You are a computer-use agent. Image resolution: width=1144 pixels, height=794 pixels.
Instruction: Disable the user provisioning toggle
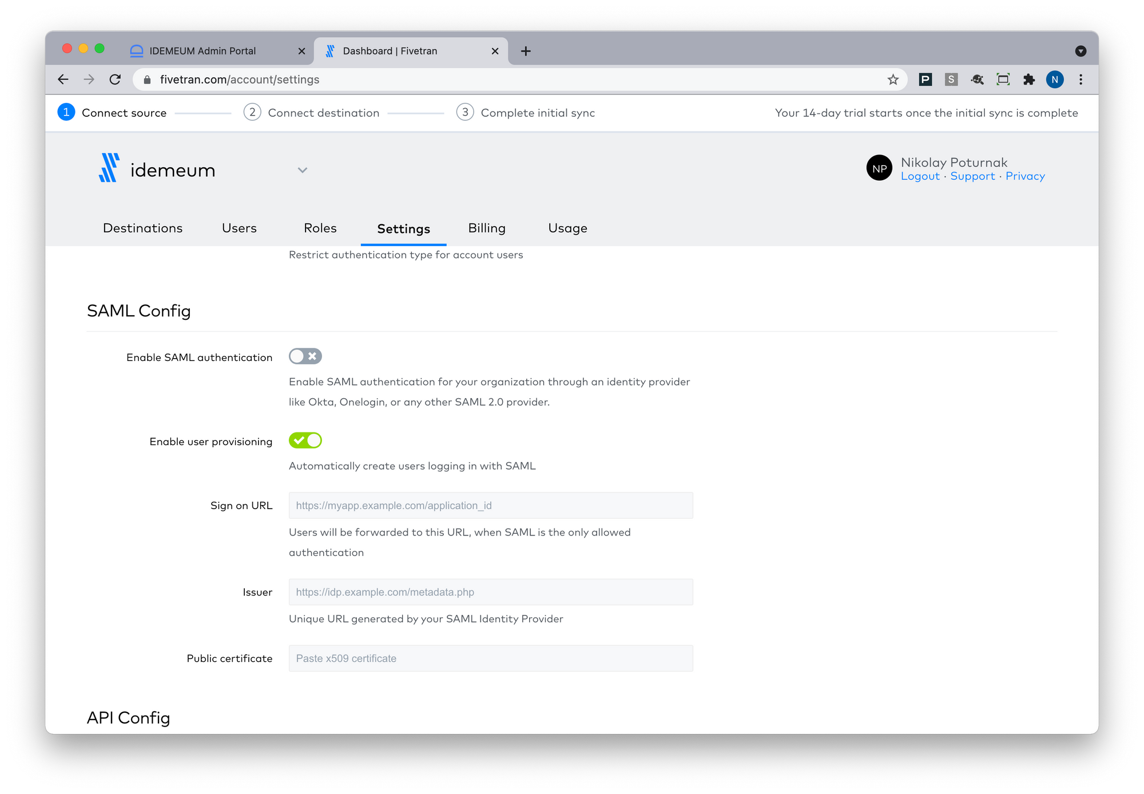(305, 440)
